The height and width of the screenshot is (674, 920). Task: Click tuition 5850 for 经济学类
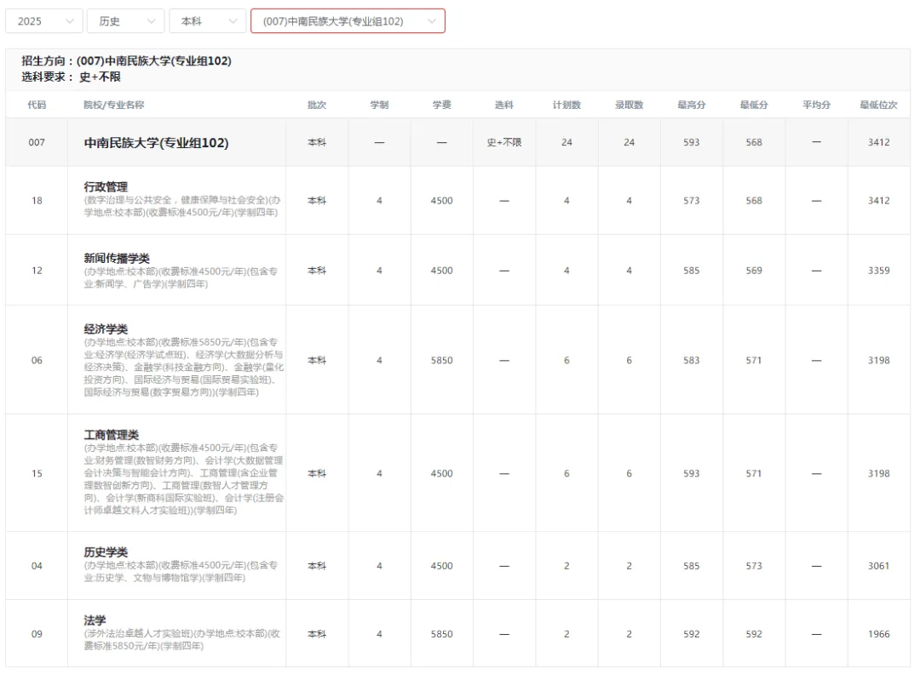pos(442,360)
